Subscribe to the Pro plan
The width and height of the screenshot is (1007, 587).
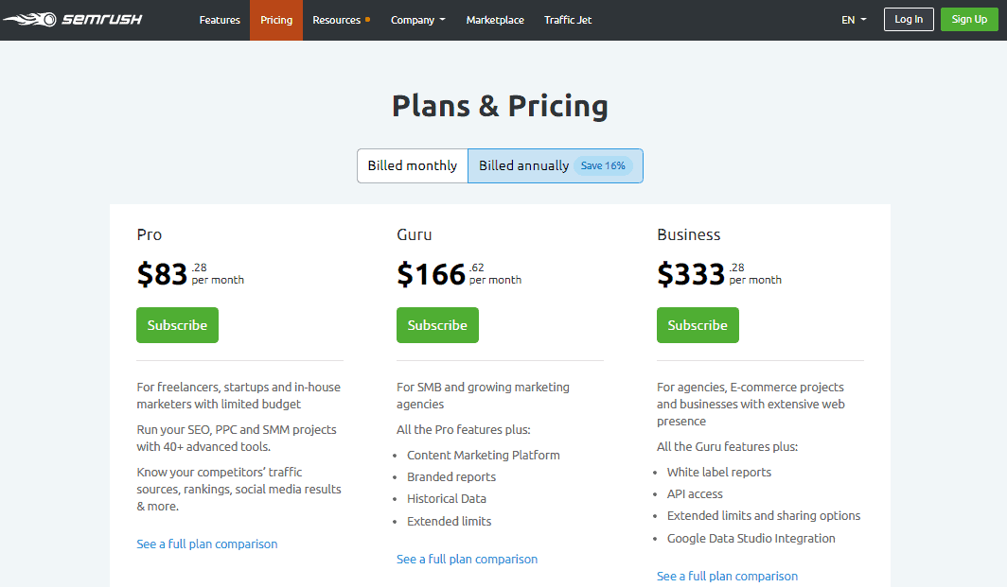(177, 325)
